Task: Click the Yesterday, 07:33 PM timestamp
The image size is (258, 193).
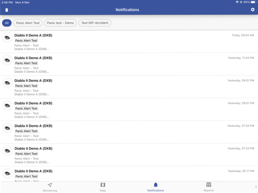Action: tap(241, 149)
